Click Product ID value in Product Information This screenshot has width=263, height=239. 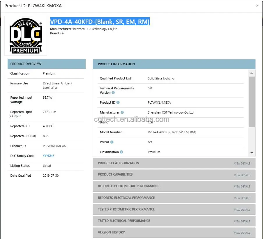[x=159, y=102]
